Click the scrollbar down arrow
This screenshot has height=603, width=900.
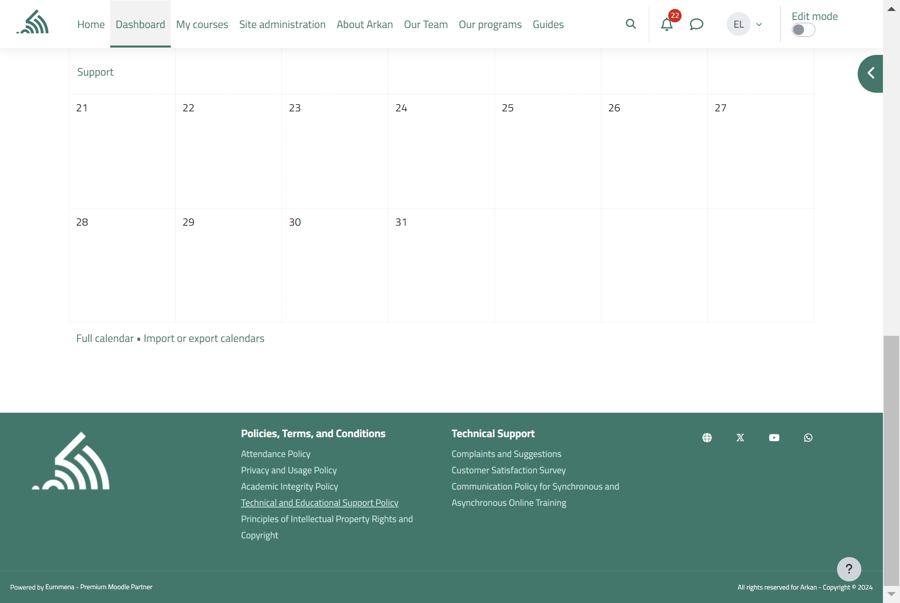pyautogui.click(x=891, y=594)
